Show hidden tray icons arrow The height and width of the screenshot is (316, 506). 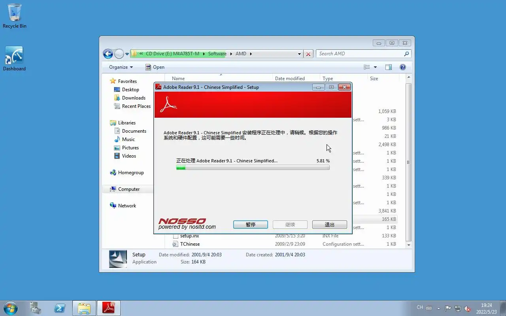coord(438,308)
